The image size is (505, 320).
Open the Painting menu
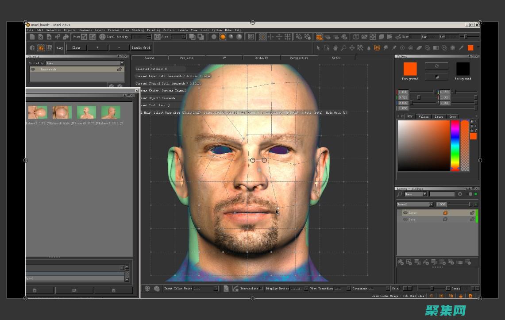point(153,30)
